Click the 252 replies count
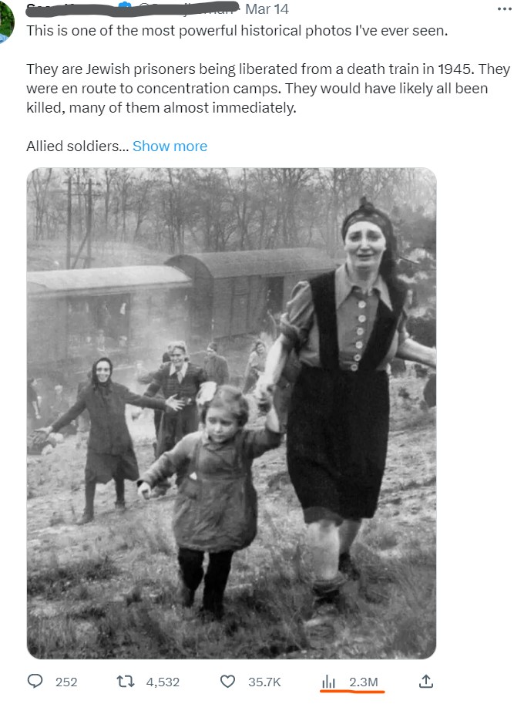The height and width of the screenshot is (704, 514). [x=66, y=682]
